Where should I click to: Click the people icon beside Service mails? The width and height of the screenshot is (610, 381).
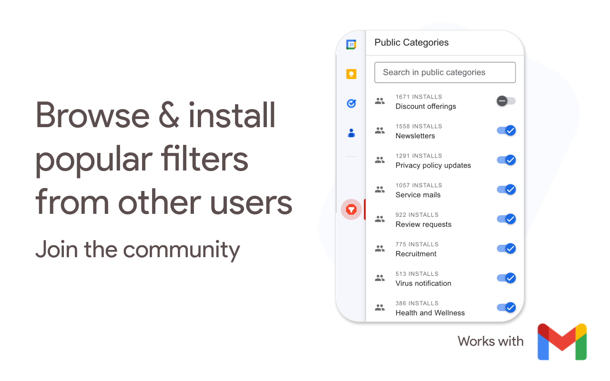pos(380,190)
